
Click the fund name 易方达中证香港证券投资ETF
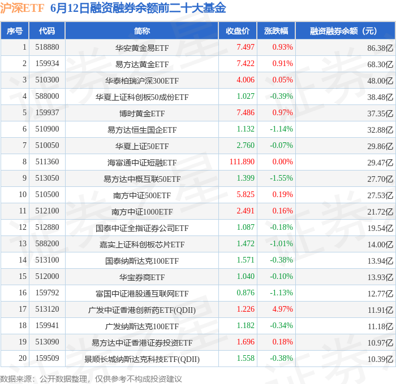click(x=142, y=343)
